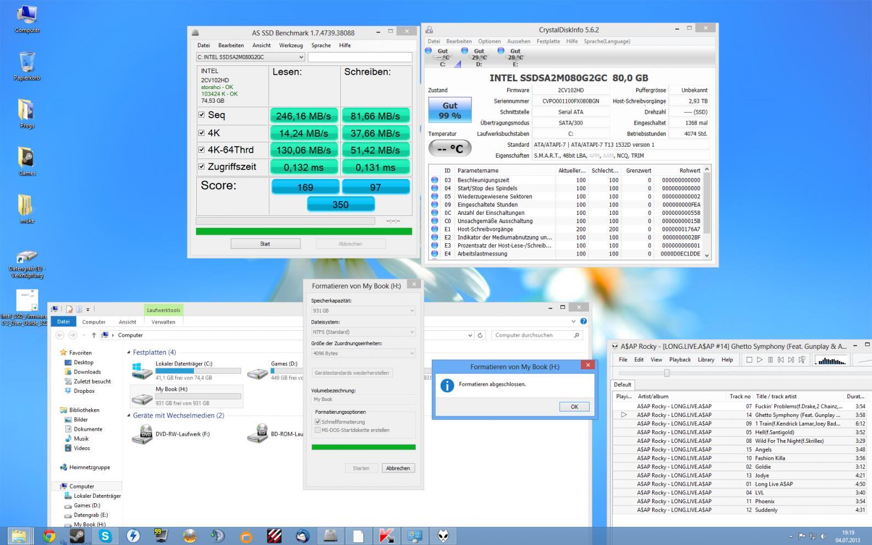Open Dateisystem dropdown in format dialog
The height and width of the screenshot is (545, 872).
coord(363,332)
